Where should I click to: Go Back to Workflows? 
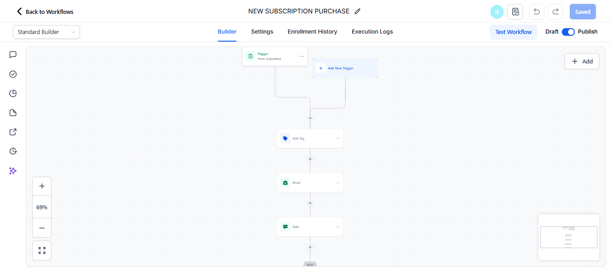point(45,12)
